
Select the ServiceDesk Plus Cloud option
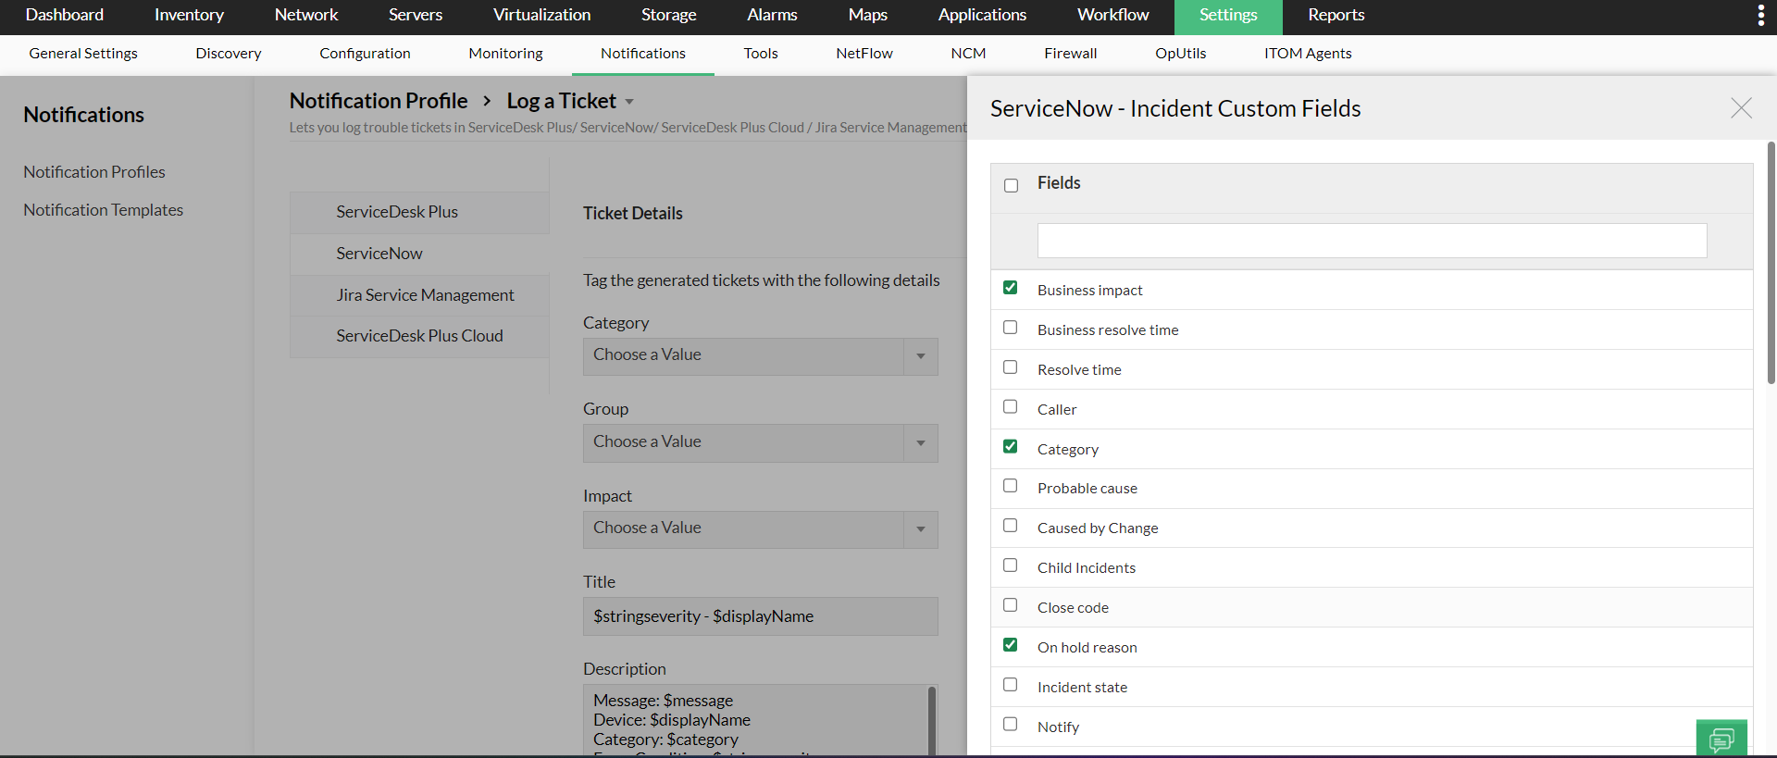[419, 336]
